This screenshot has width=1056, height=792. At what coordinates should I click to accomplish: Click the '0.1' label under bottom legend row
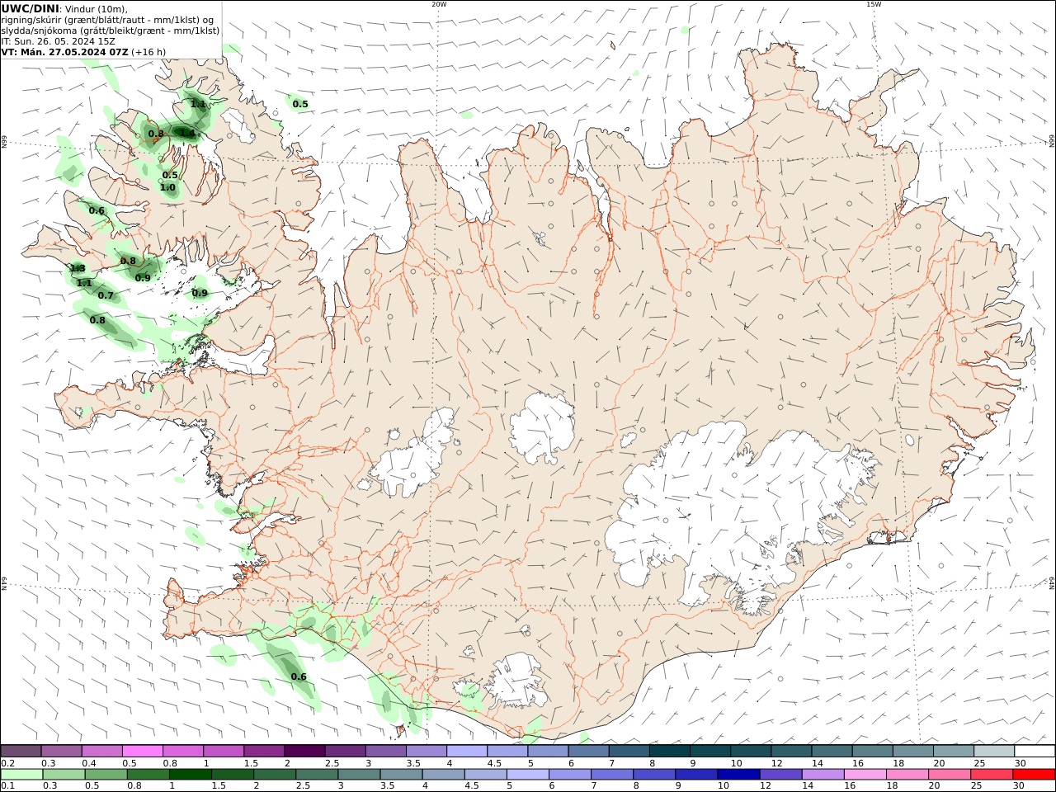[x=8, y=786]
